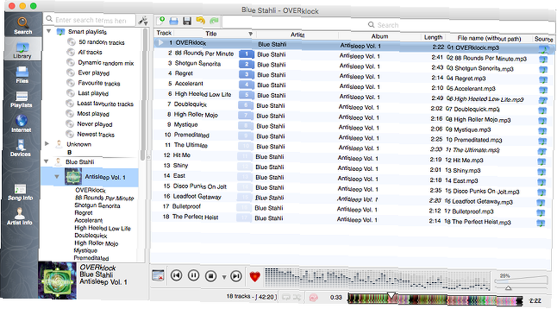Toggle shuffle mode icon
557x309 pixels.
point(297,298)
